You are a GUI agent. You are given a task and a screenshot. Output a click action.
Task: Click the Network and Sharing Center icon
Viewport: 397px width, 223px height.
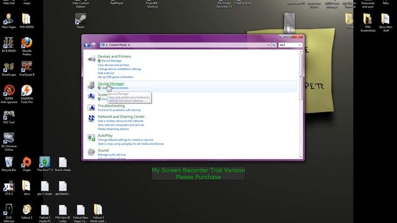tap(91, 118)
